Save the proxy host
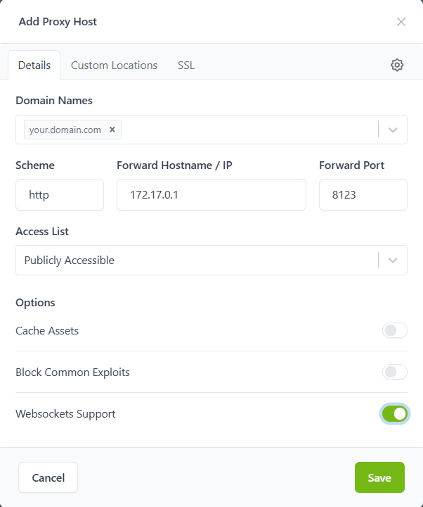 point(379,477)
